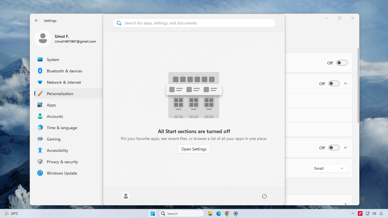Click Umut F. profile avatar in Settings
The width and height of the screenshot is (388, 218).
click(43, 38)
